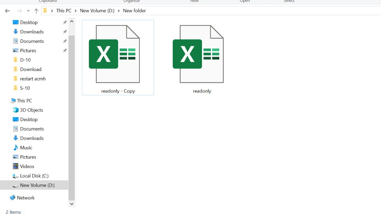Select New folder in the address path
The image size is (381, 214).
coord(134,10)
